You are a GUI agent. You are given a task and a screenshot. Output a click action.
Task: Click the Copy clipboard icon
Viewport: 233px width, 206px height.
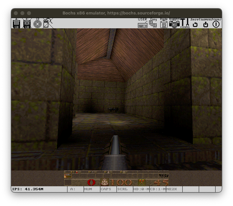(x=153, y=23)
